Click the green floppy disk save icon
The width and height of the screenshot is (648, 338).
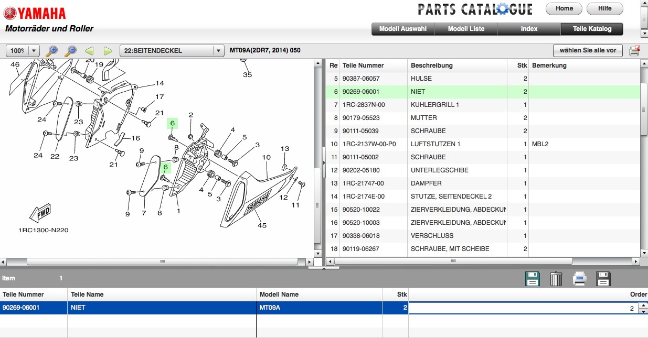click(x=533, y=279)
